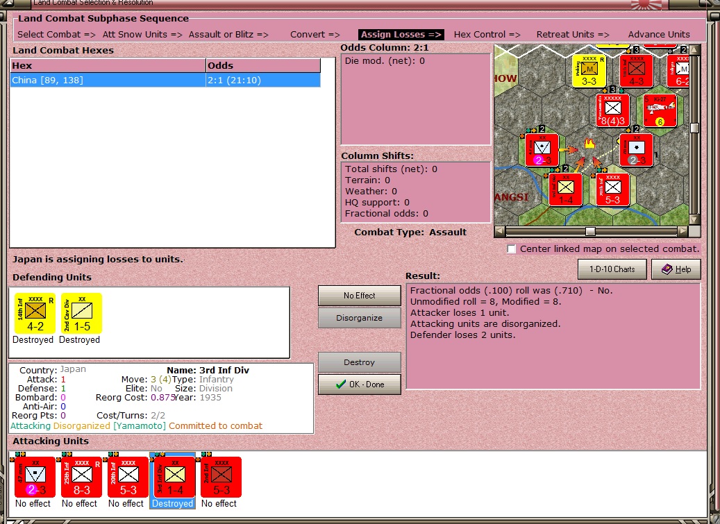Select the 2nd Cav Div 1-5 defending unit
The height and width of the screenshot is (524, 720).
(81, 314)
